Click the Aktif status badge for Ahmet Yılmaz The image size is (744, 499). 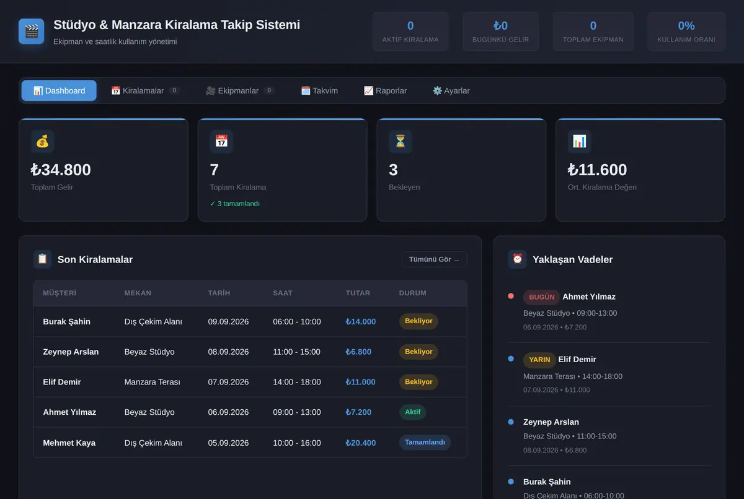(x=412, y=412)
